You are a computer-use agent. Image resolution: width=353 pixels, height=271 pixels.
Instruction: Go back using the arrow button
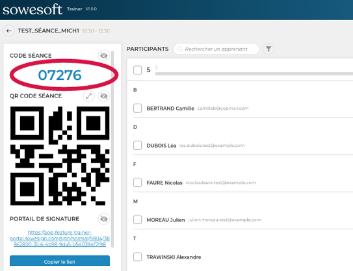[9, 31]
